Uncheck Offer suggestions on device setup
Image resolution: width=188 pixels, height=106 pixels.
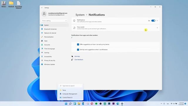[78, 44]
